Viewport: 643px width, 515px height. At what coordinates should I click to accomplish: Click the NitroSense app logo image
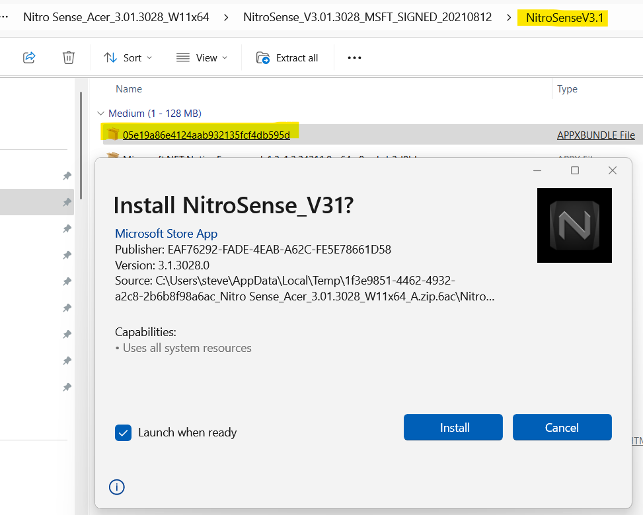[574, 225]
